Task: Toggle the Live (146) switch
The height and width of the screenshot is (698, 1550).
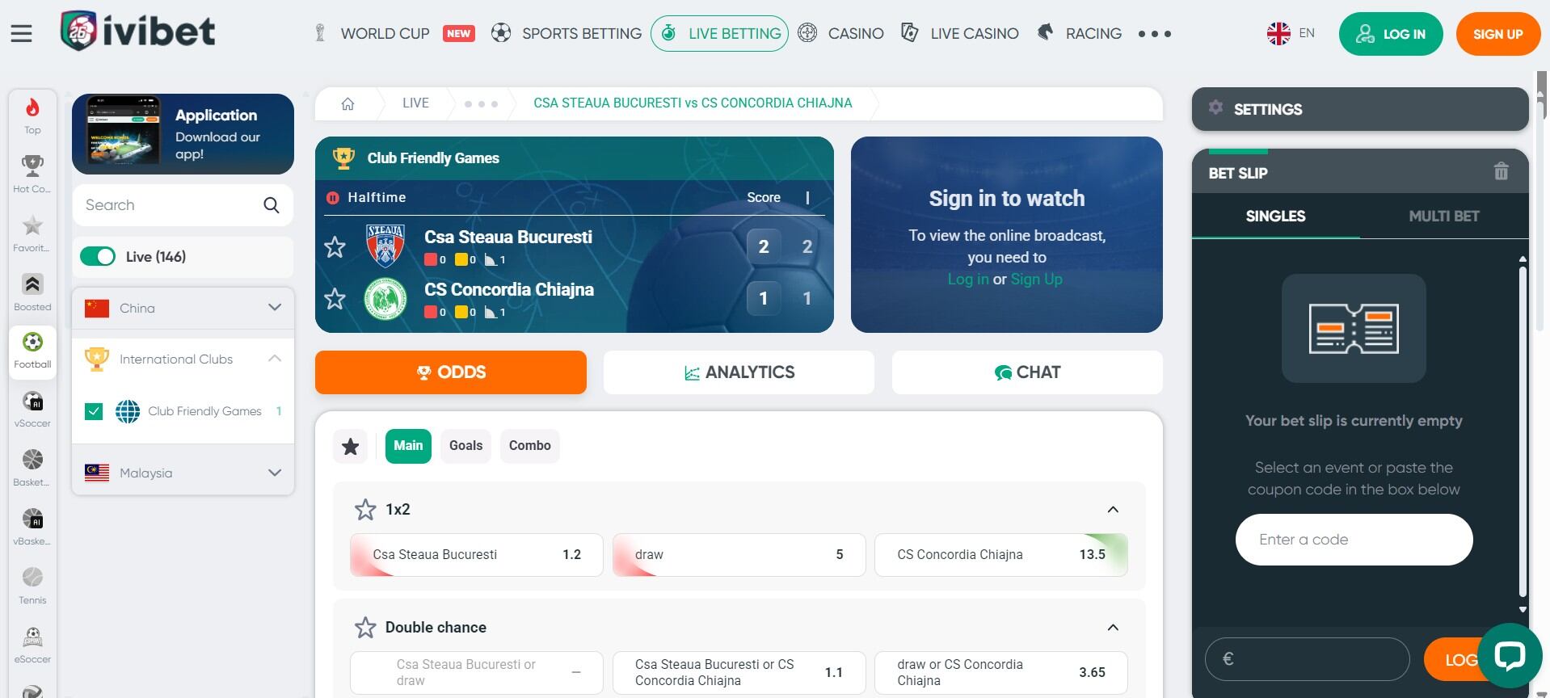Action: coord(98,257)
